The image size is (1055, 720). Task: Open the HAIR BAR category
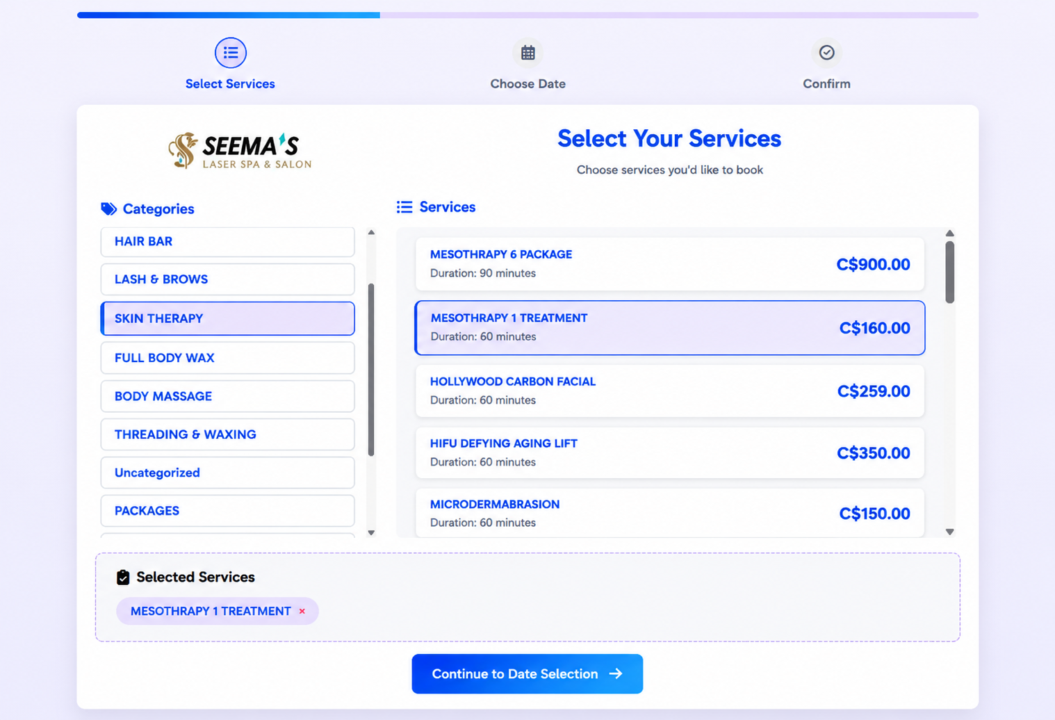(x=228, y=242)
